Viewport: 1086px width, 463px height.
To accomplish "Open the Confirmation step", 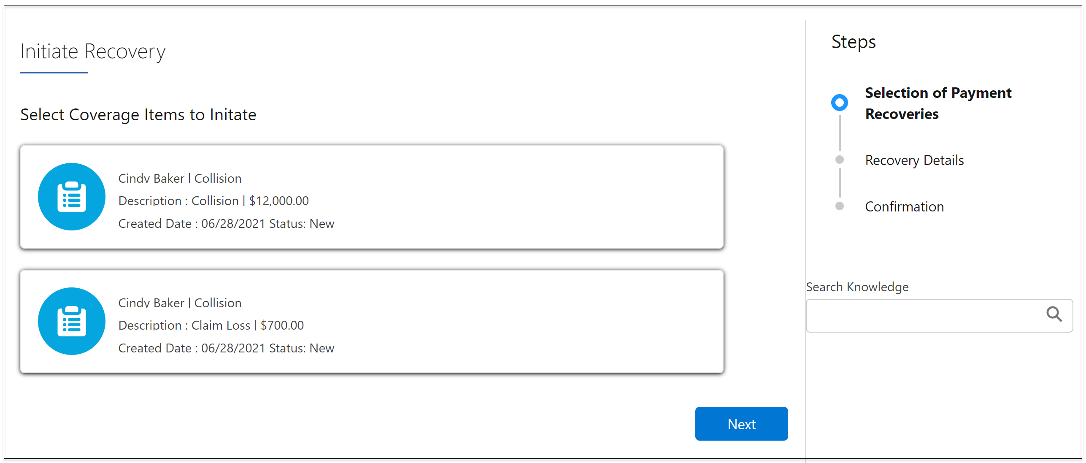I will click(x=904, y=207).
